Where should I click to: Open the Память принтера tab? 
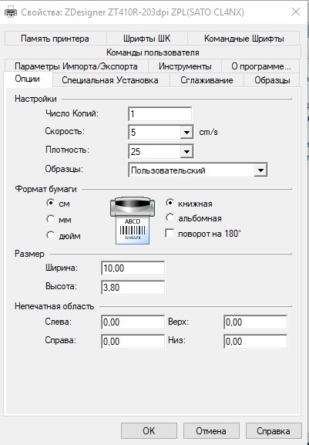point(55,39)
